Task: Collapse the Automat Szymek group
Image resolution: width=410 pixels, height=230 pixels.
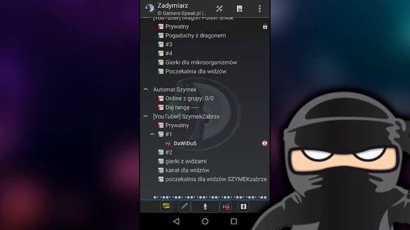Action: point(146,89)
